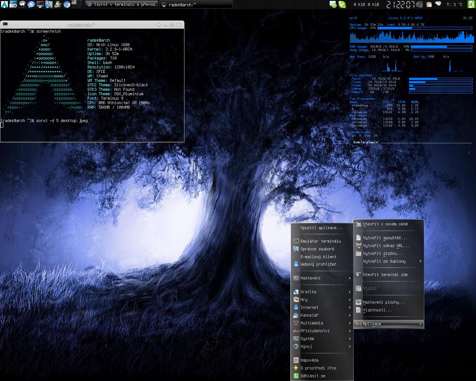Click the green logout exit icon in panel
Image resolution: width=476 pixels, height=381 pixels.
point(471,4)
